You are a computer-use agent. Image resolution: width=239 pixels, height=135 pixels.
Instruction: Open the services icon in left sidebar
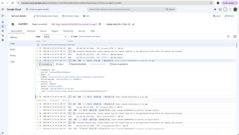pos(3,26)
